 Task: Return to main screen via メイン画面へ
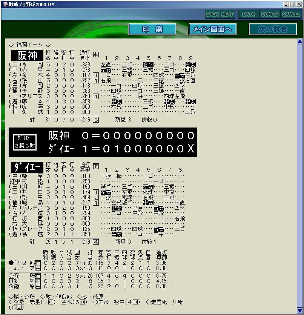[212, 29]
